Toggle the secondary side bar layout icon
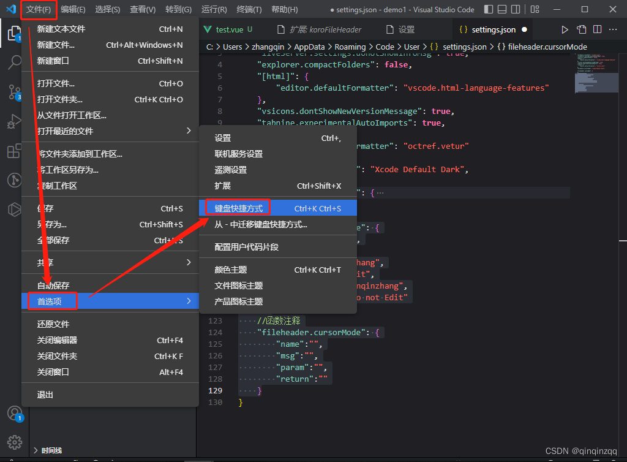Image resolution: width=627 pixels, height=462 pixels. 516,9
